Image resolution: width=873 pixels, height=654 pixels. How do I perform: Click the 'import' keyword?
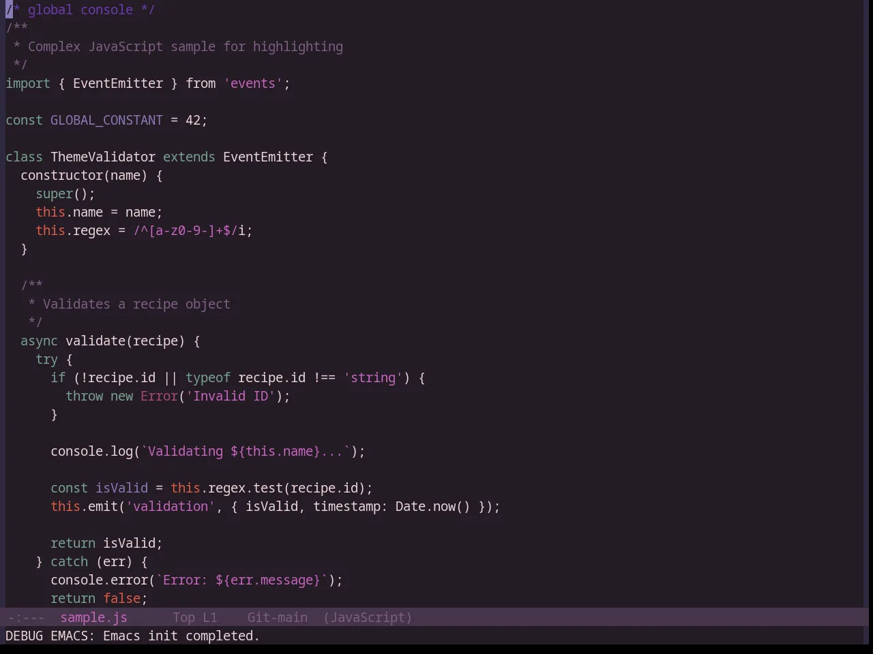(x=28, y=83)
